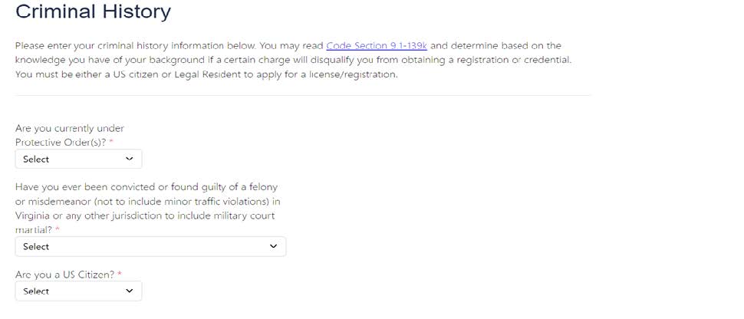Screen dimensions: 744x319
Task: Expand the felony or misdemeanor conviction dropdown
Action: 150,246
